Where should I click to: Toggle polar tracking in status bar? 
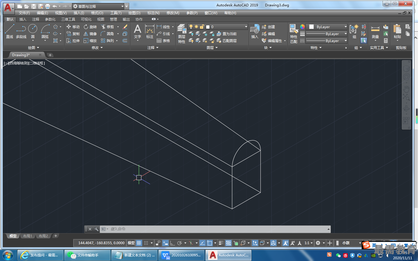coord(180,243)
